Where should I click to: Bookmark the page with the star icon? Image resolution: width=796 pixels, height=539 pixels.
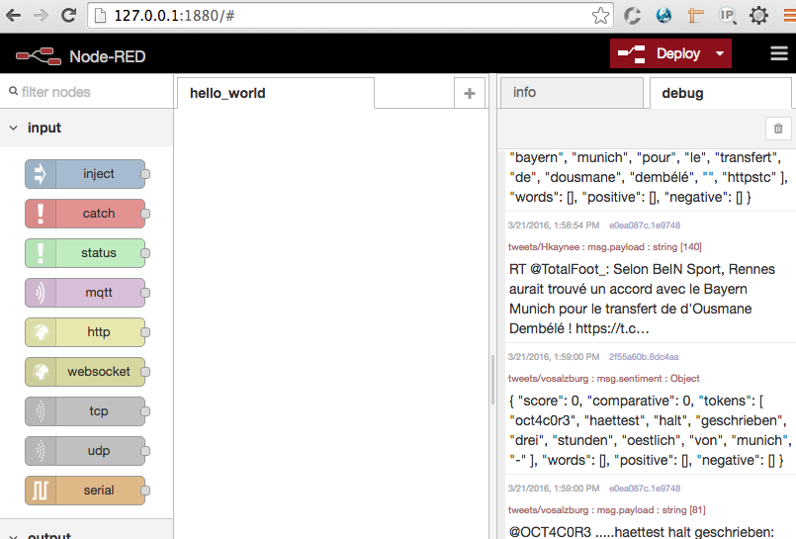coord(600,16)
